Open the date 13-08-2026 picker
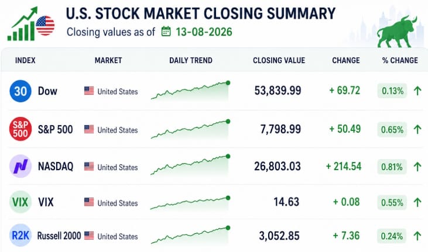Viewport: 428px width, 252px height. (x=204, y=32)
